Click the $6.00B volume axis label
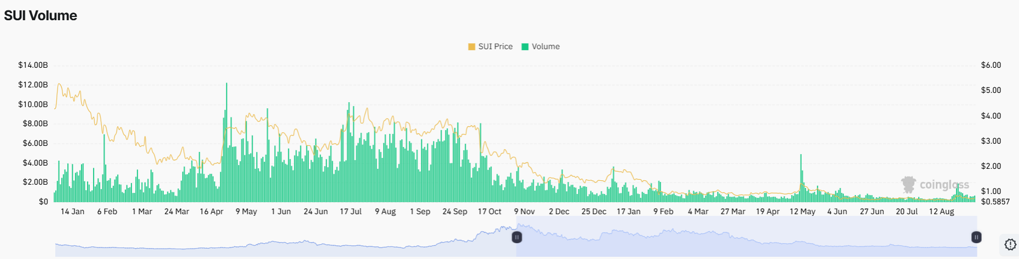This screenshot has width=1019, height=259. (x=36, y=143)
